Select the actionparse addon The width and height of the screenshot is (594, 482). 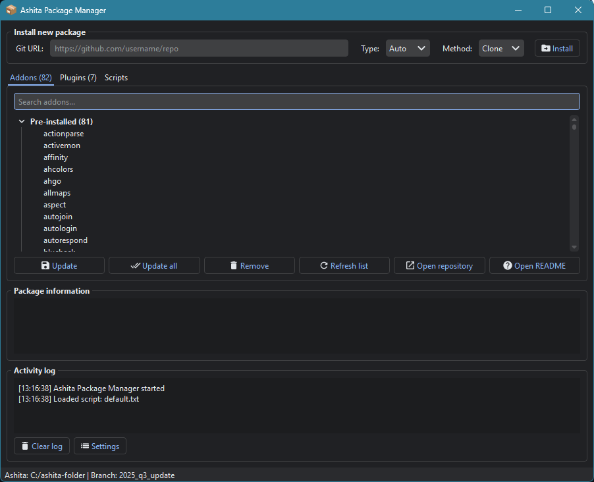coord(64,134)
